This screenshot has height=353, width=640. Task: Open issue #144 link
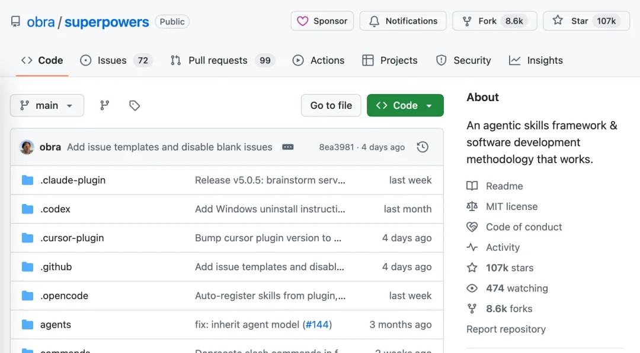point(317,325)
